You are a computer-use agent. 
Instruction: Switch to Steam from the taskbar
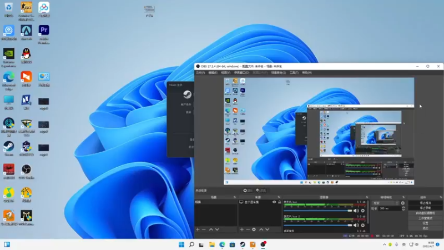(x=243, y=244)
